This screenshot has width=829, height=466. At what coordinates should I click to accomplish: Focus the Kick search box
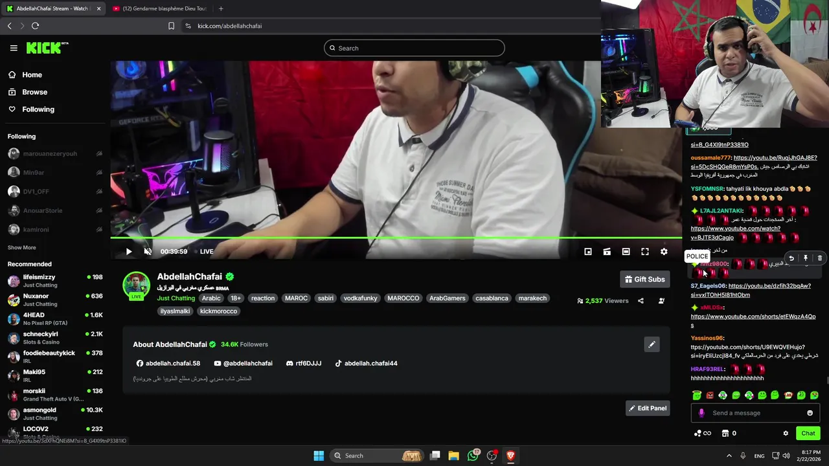coord(414,48)
